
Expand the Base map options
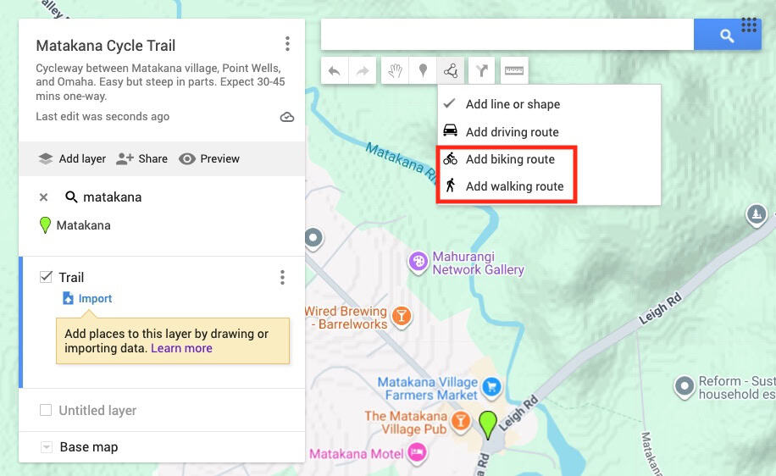[x=47, y=447]
